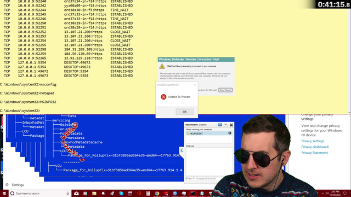The width and height of the screenshot is (351, 197).
Task: Open the Calculator taskbar icon
Action: tap(148, 193)
